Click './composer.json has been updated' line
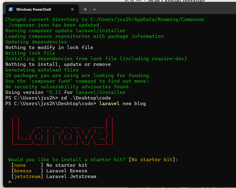Viewport: 236px width, 188px height. pyautogui.click(x=52, y=25)
